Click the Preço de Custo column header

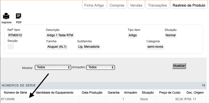click(x=170, y=93)
